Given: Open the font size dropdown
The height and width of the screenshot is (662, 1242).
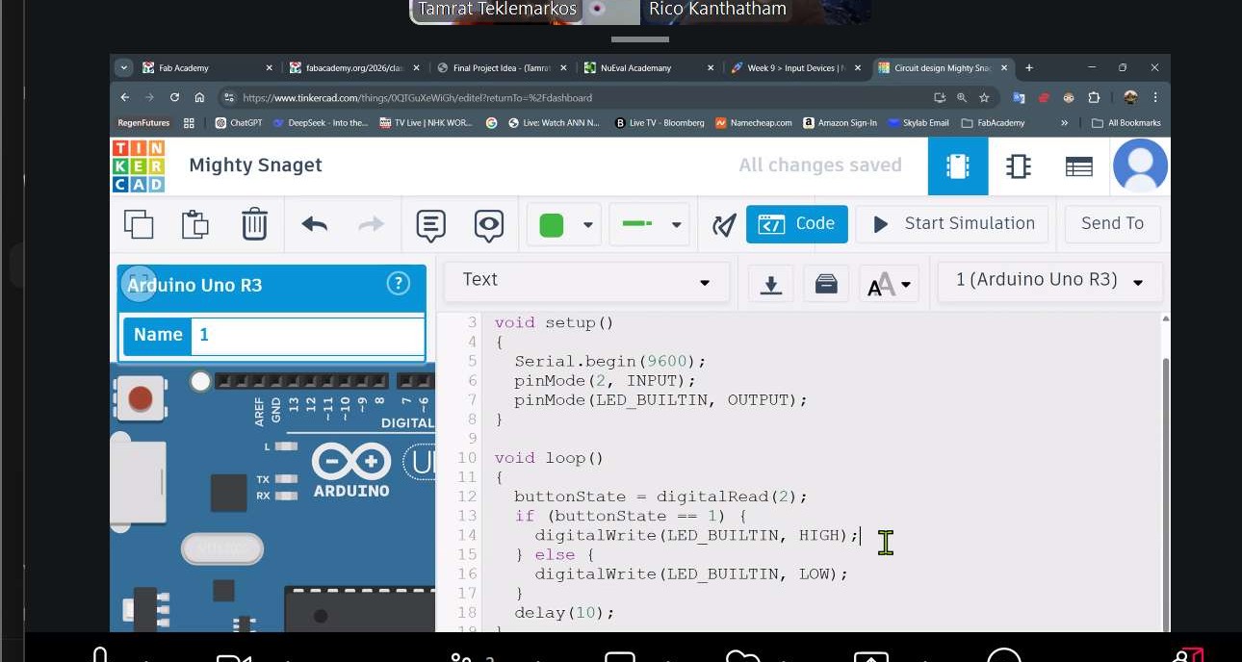Looking at the screenshot, I should (x=891, y=284).
